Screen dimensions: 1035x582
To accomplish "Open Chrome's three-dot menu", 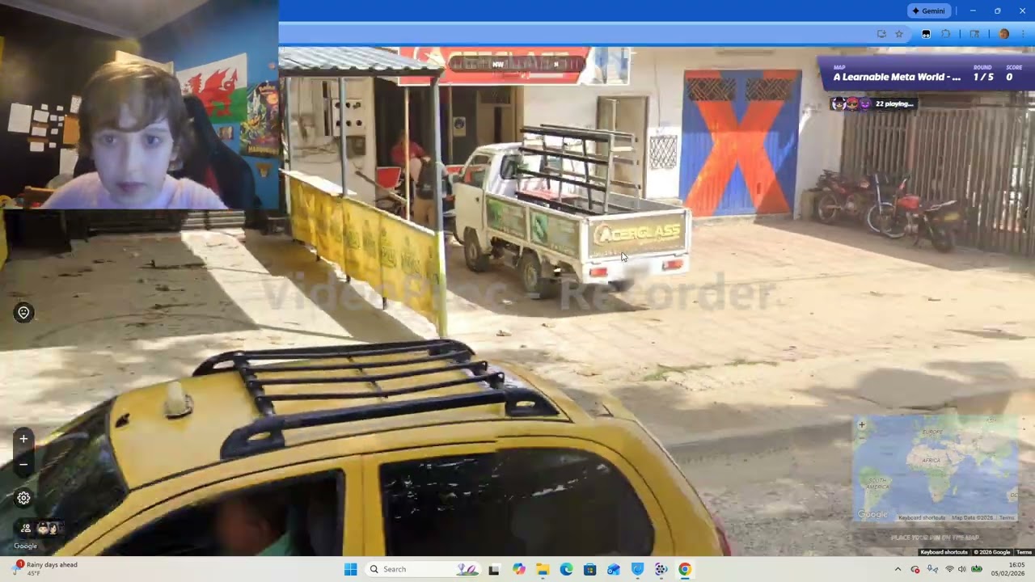I will point(1024,34).
